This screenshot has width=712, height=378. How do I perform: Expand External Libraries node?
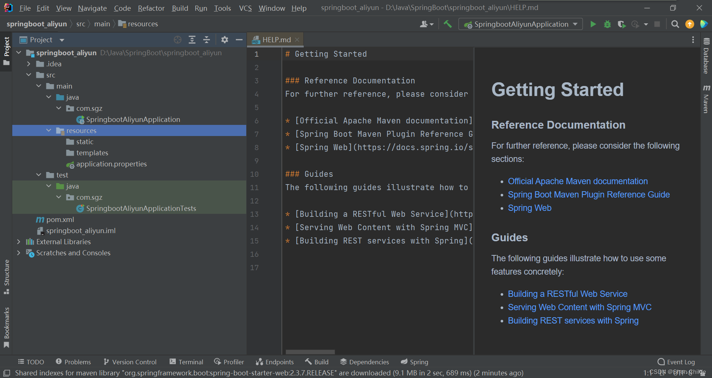tap(19, 242)
